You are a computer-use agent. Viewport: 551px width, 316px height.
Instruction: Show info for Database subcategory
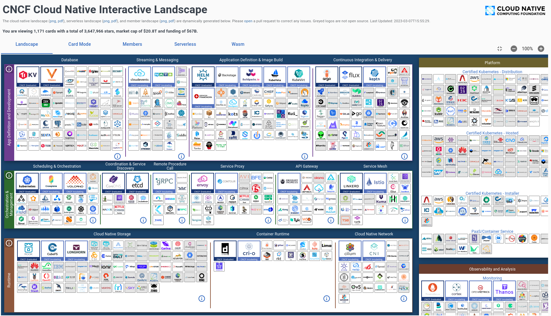(117, 156)
